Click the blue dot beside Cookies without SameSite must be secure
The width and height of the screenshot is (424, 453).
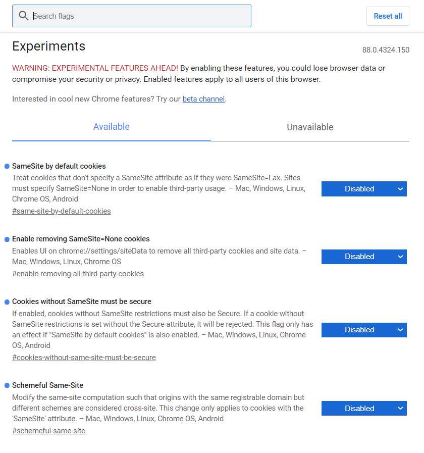pyautogui.click(x=7, y=302)
